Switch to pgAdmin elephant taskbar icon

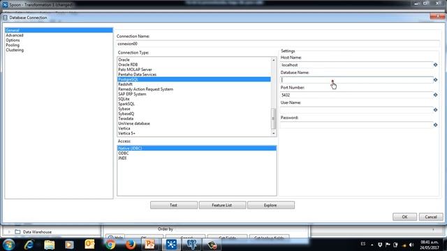[x=191, y=245]
